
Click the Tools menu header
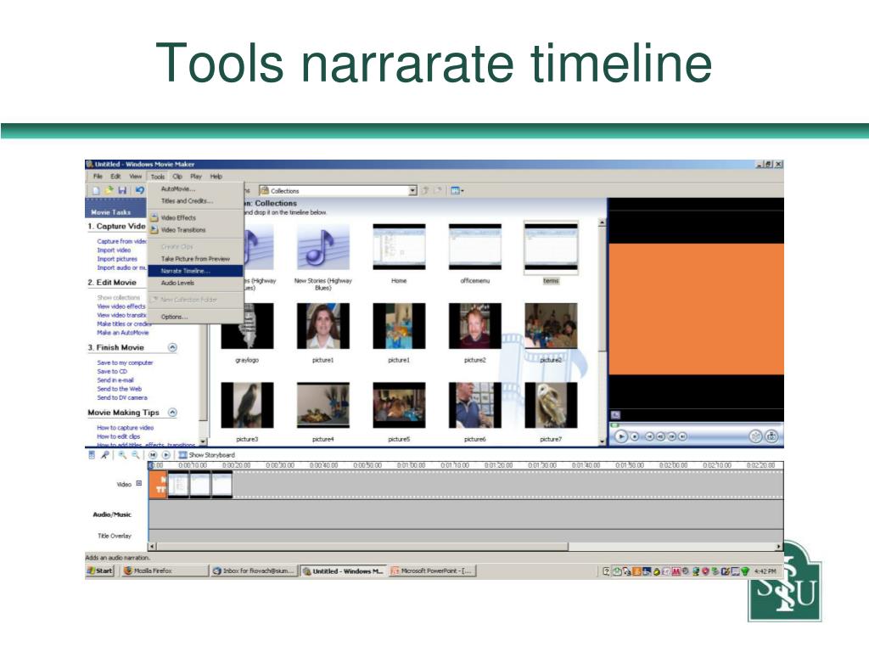coord(157,177)
